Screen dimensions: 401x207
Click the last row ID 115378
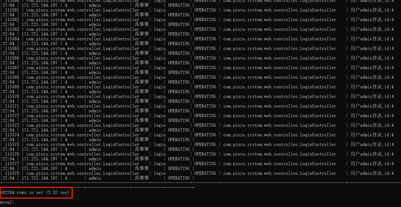[x=13, y=173]
